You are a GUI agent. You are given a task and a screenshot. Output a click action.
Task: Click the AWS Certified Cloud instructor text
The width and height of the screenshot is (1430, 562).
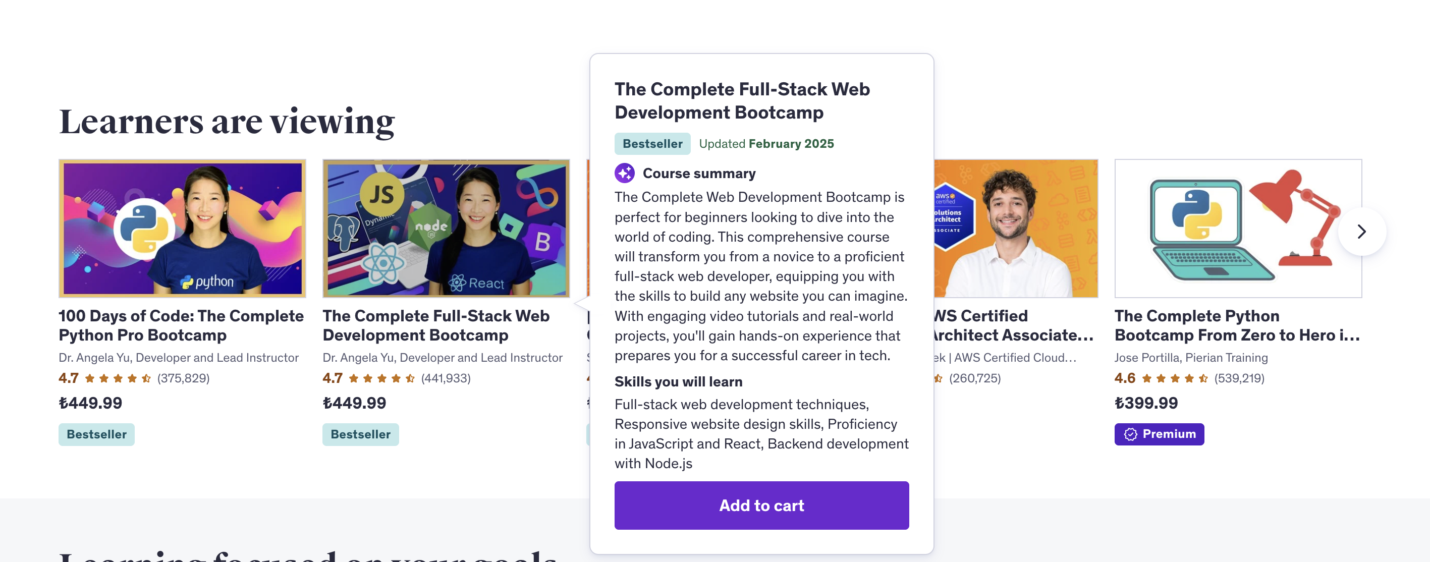coord(1005,357)
